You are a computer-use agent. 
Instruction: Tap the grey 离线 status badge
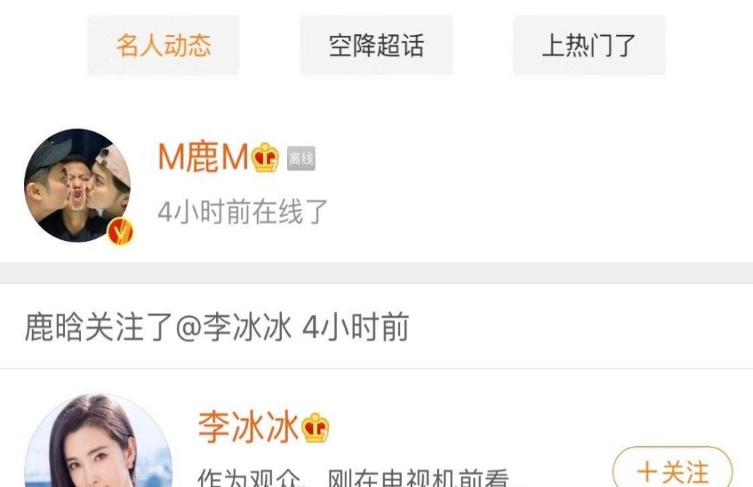(301, 158)
